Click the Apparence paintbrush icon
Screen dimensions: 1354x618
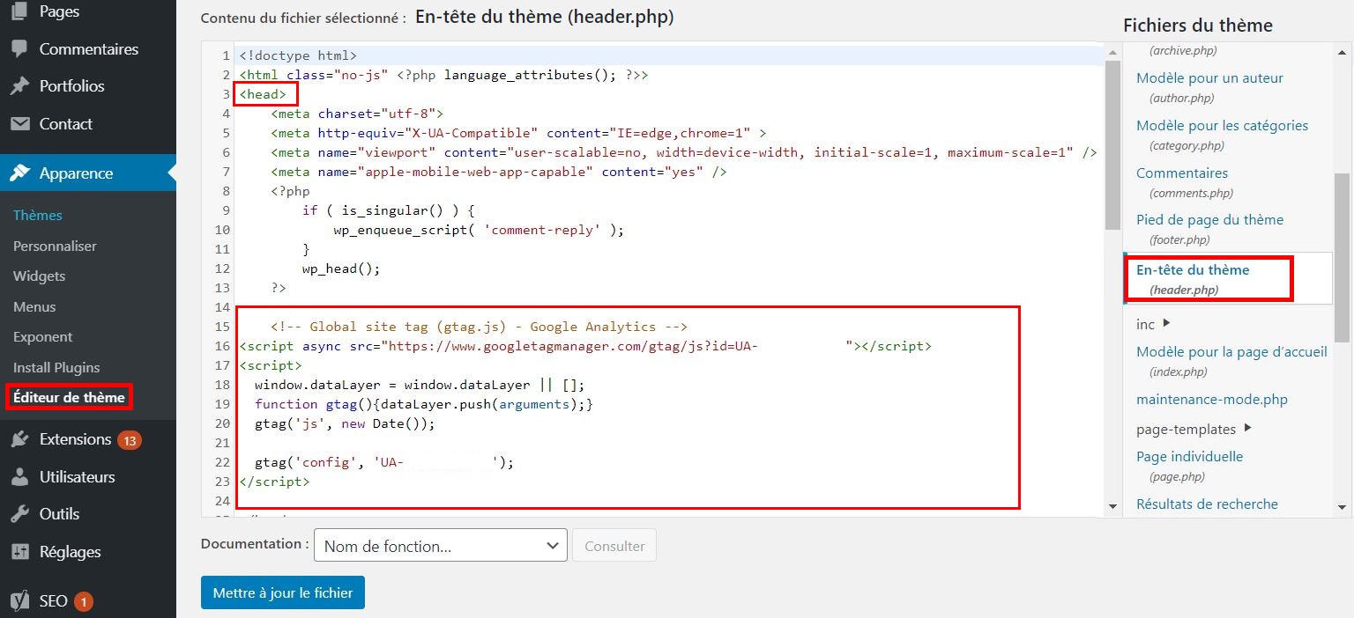pos(19,173)
